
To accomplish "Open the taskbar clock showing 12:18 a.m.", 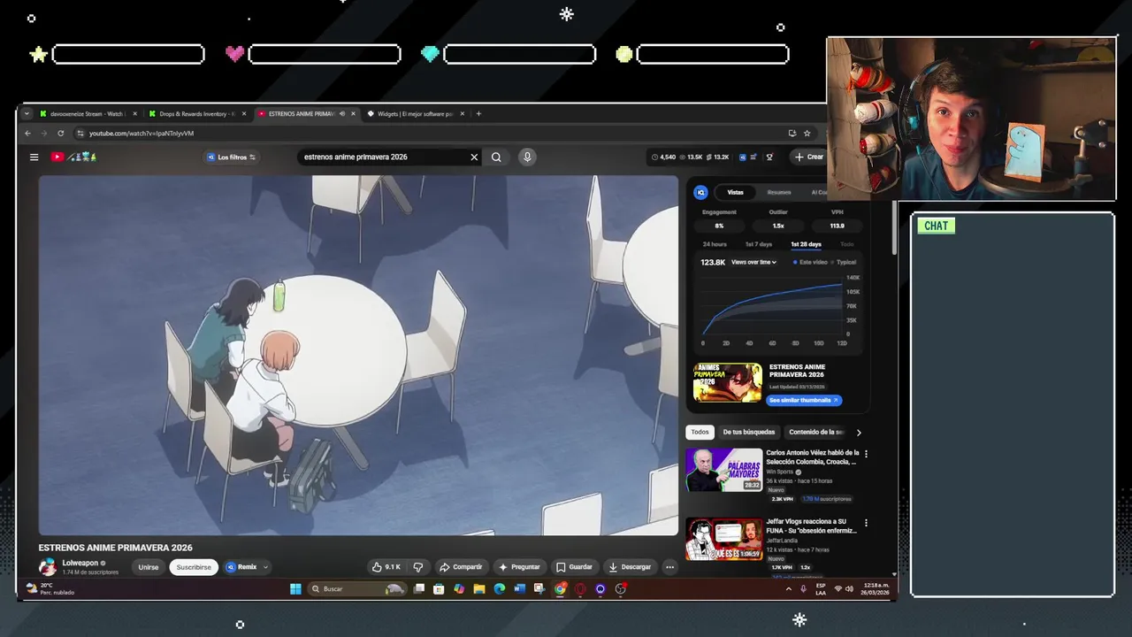I will (876, 588).
